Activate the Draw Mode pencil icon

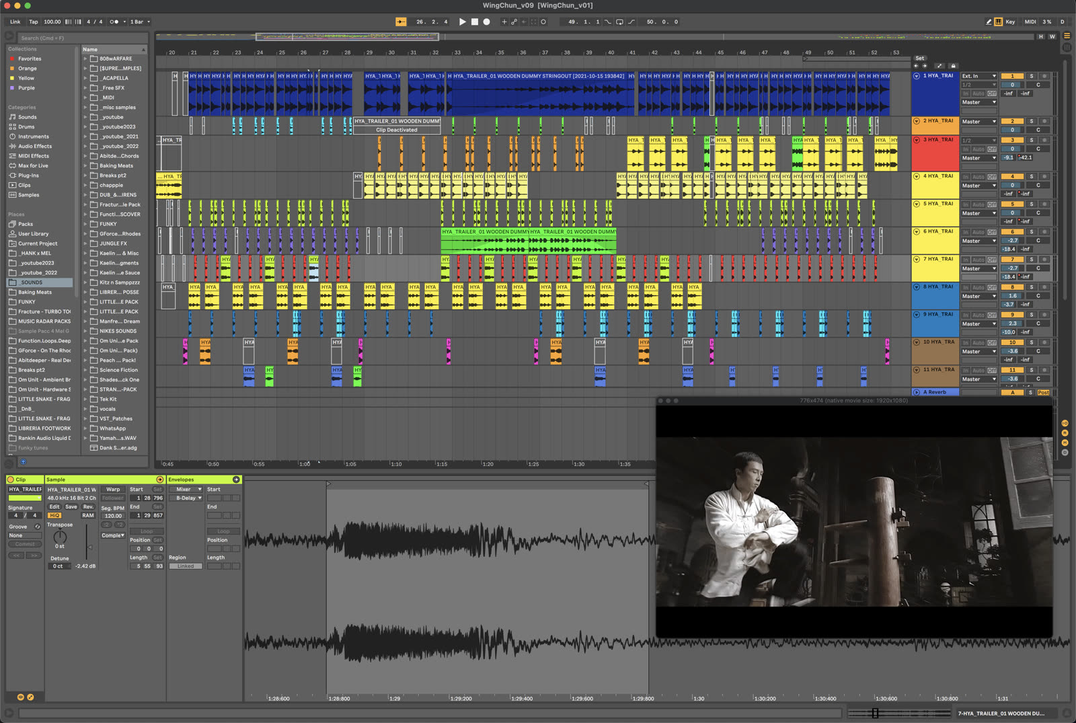989,22
